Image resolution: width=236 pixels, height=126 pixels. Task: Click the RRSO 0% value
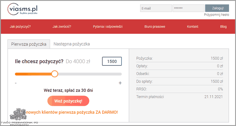tap(220, 89)
